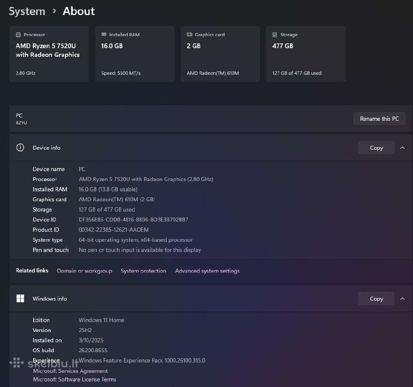Open System protection link
Screen dimensions: 413x387
click(x=144, y=271)
